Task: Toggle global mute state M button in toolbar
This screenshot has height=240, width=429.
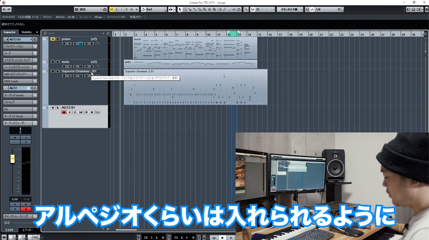Action: pyautogui.click(x=112, y=10)
